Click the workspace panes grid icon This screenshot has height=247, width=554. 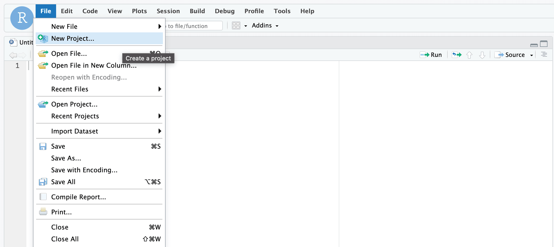(x=236, y=26)
